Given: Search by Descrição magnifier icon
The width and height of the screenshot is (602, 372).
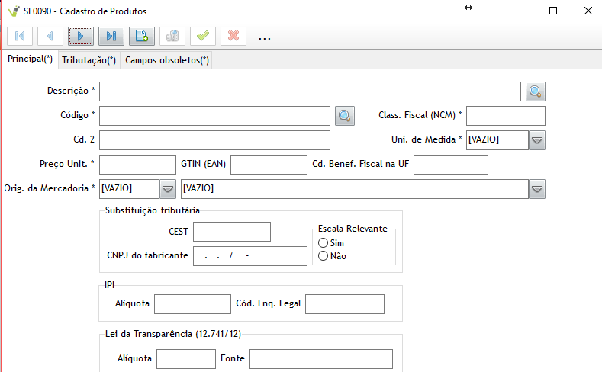Looking at the screenshot, I should [536, 91].
